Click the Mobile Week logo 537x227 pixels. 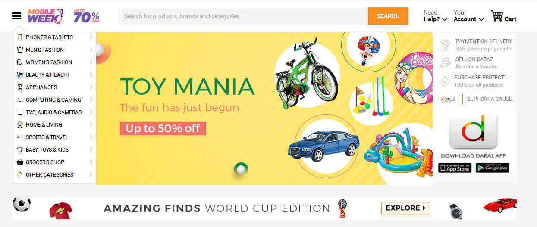45,16
